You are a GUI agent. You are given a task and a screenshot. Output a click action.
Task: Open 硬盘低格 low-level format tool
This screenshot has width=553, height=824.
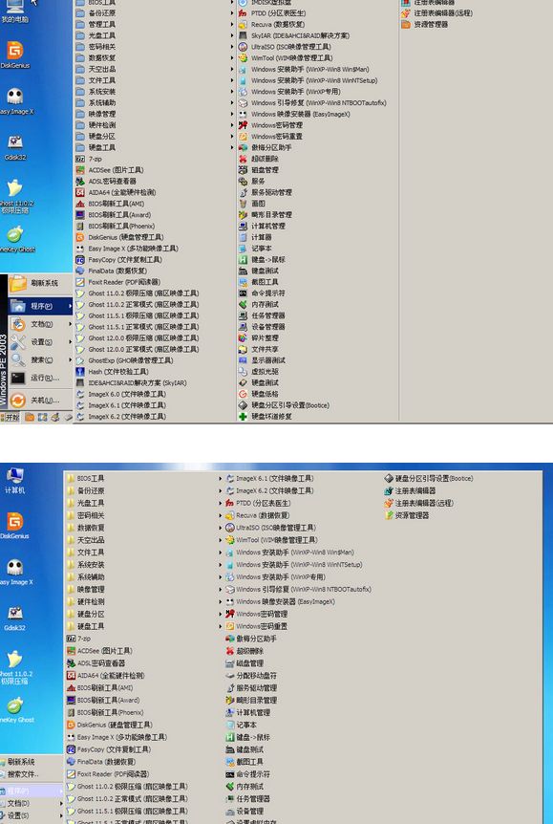point(259,394)
